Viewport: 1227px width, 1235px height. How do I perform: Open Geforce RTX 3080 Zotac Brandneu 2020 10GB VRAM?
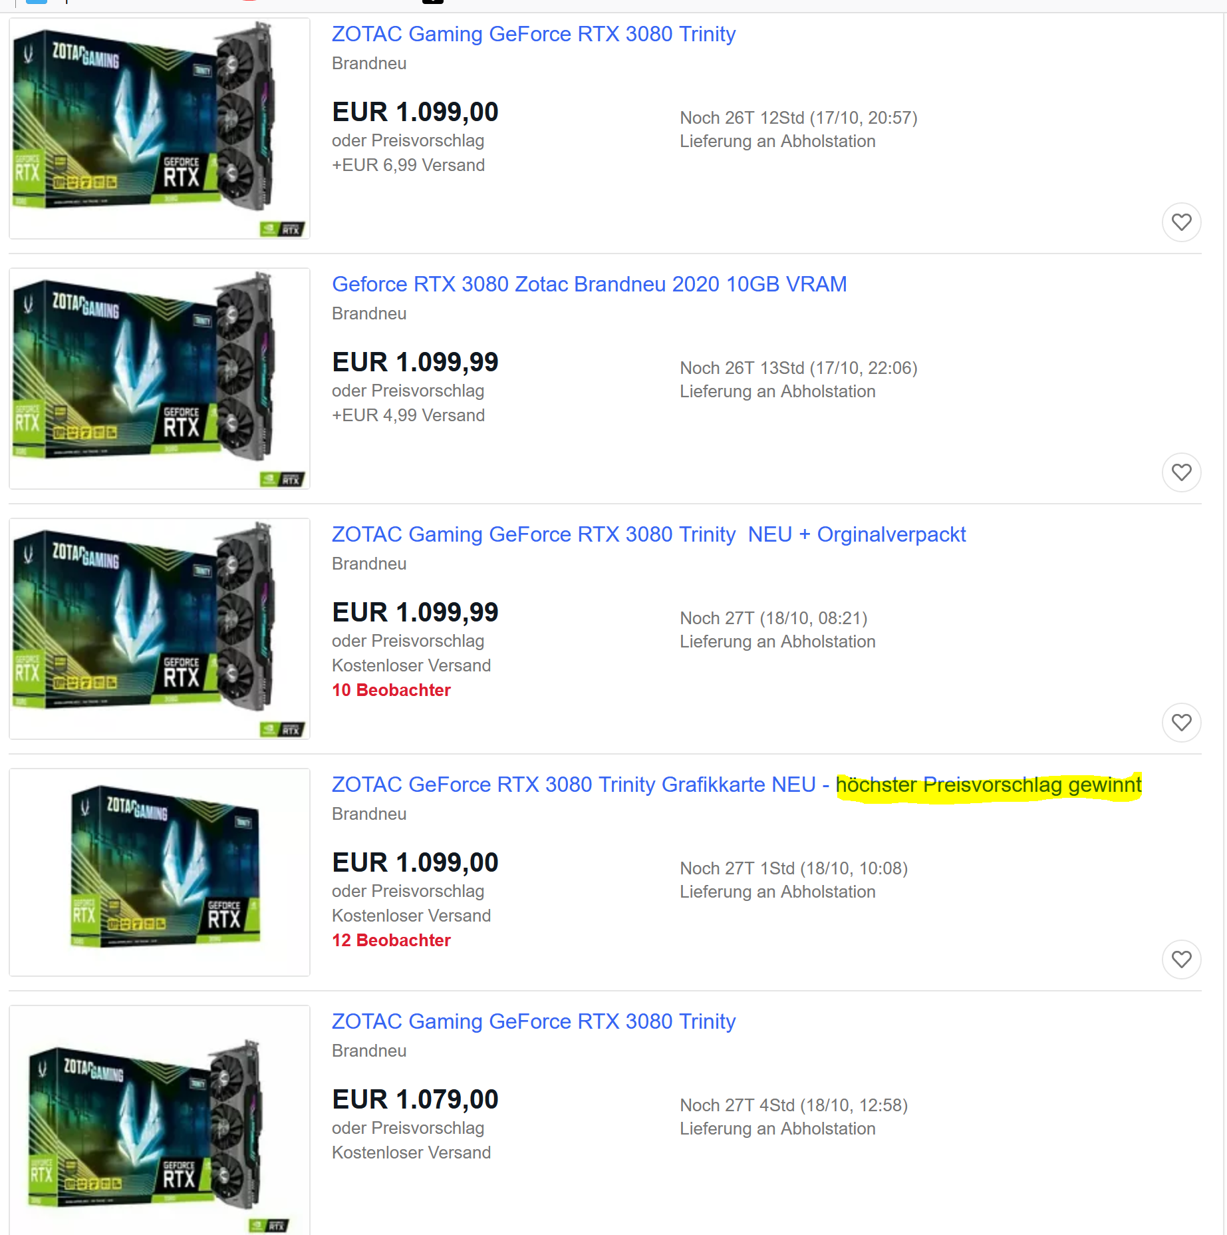point(589,284)
